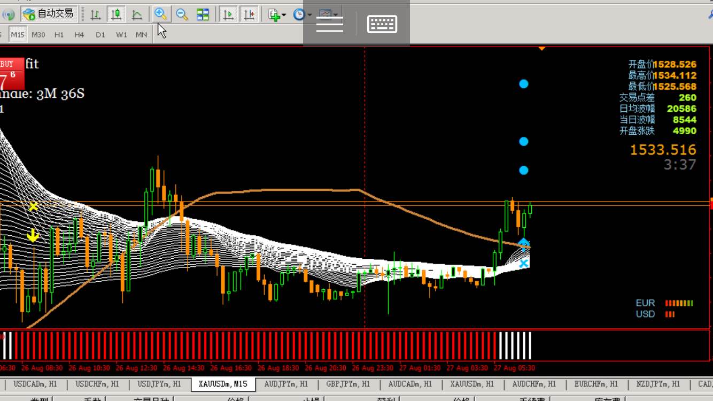Select the M15 timeframe
This screenshot has width=713, height=401.
click(18, 35)
